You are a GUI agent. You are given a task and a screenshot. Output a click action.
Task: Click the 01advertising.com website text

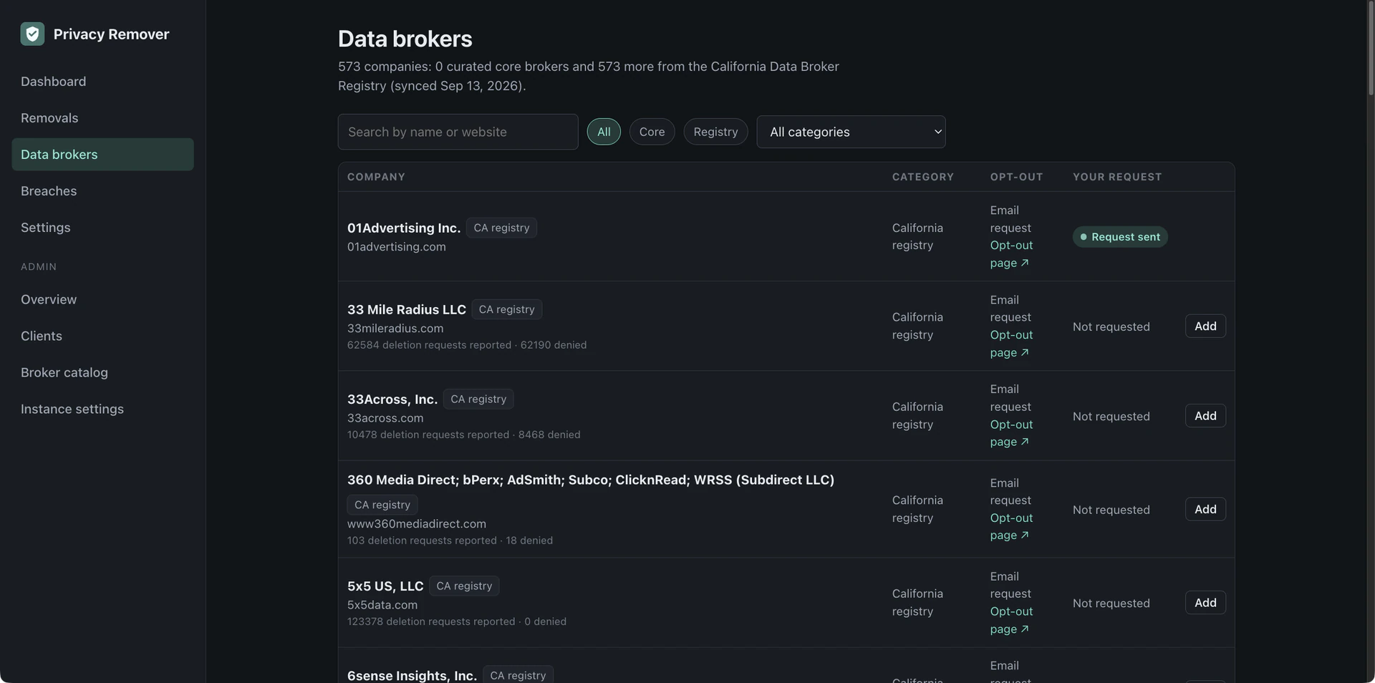397,247
